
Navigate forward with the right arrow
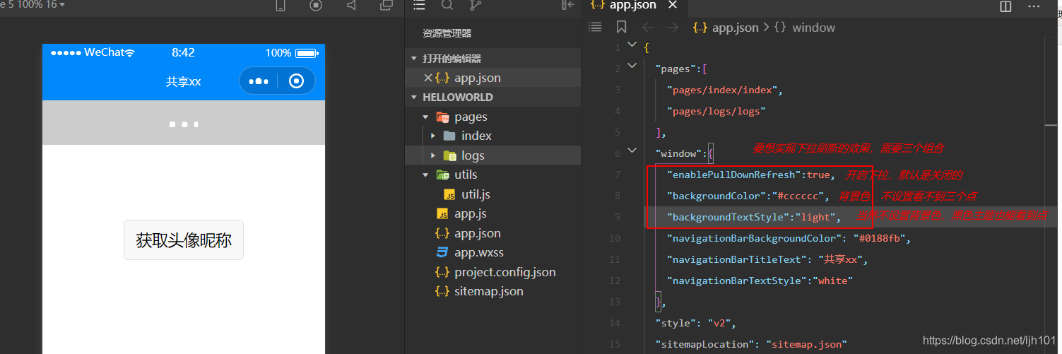[673, 28]
